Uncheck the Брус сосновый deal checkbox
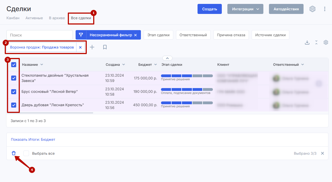Screen dimensions: 332x182 coord(14,92)
